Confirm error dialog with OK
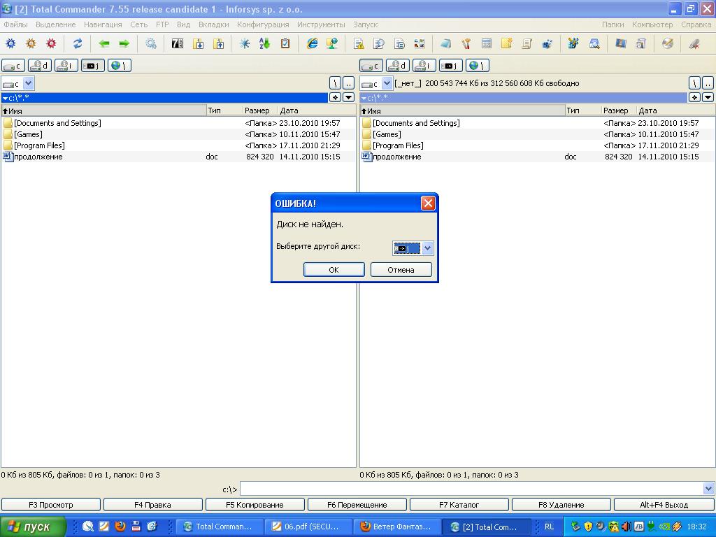Viewport: 716px width, 537px height. pos(334,269)
